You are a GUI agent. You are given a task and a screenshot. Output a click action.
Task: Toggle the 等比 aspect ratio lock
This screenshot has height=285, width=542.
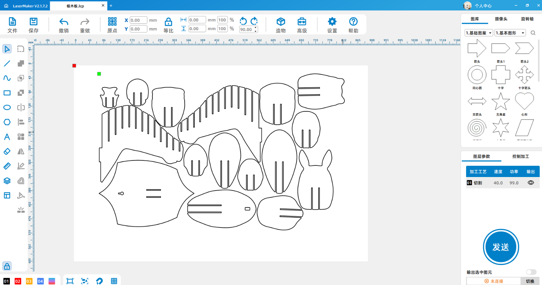(x=168, y=22)
